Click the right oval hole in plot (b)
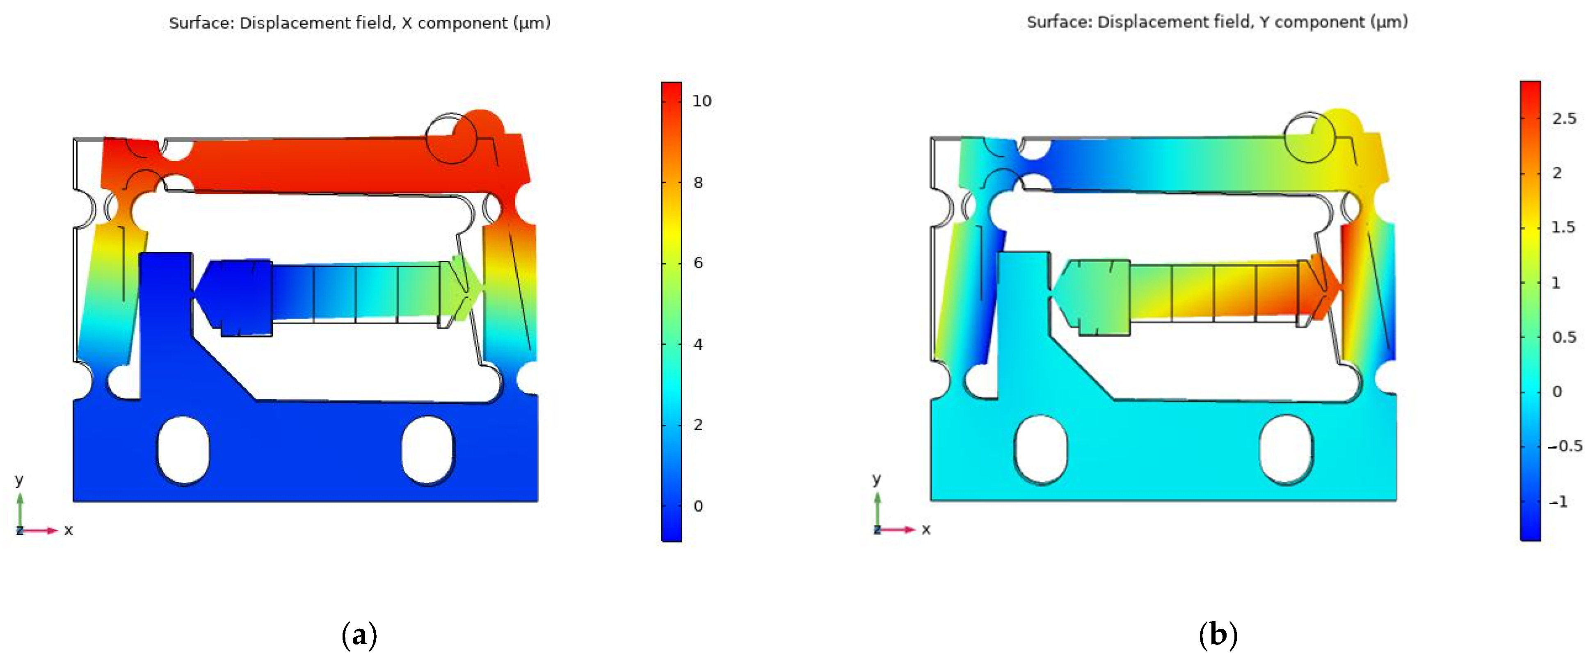The height and width of the screenshot is (665, 1595). click(1285, 449)
